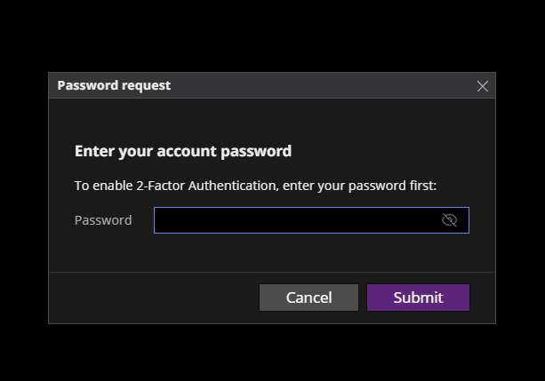Select the Enter your account password heading

tap(183, 151)
